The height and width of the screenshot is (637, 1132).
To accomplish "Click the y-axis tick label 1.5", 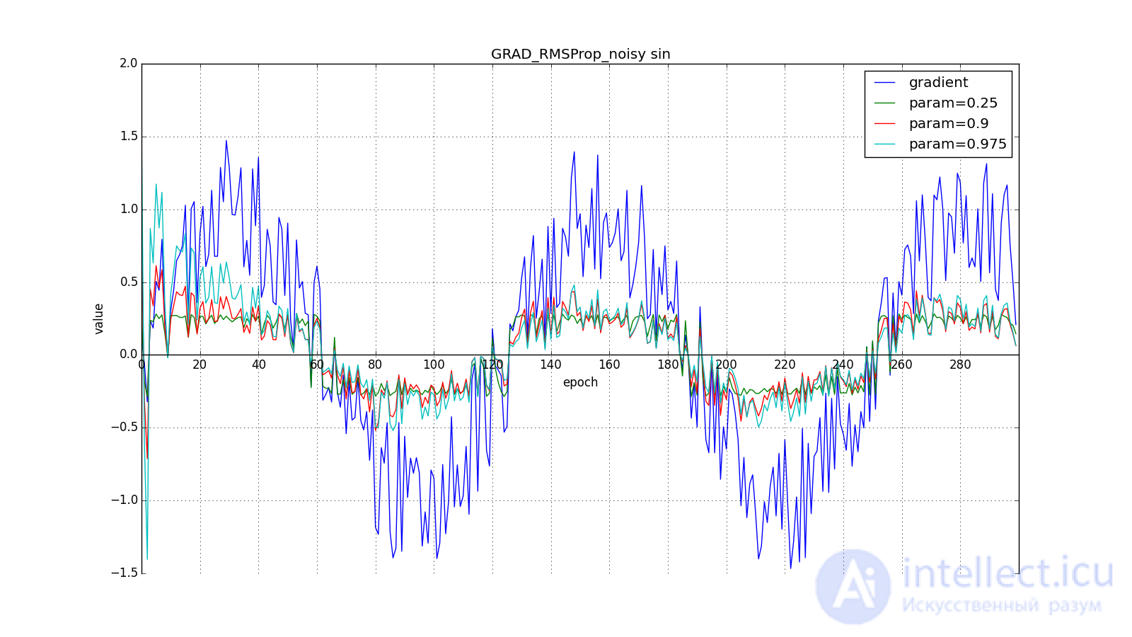I will click(128, 136).
